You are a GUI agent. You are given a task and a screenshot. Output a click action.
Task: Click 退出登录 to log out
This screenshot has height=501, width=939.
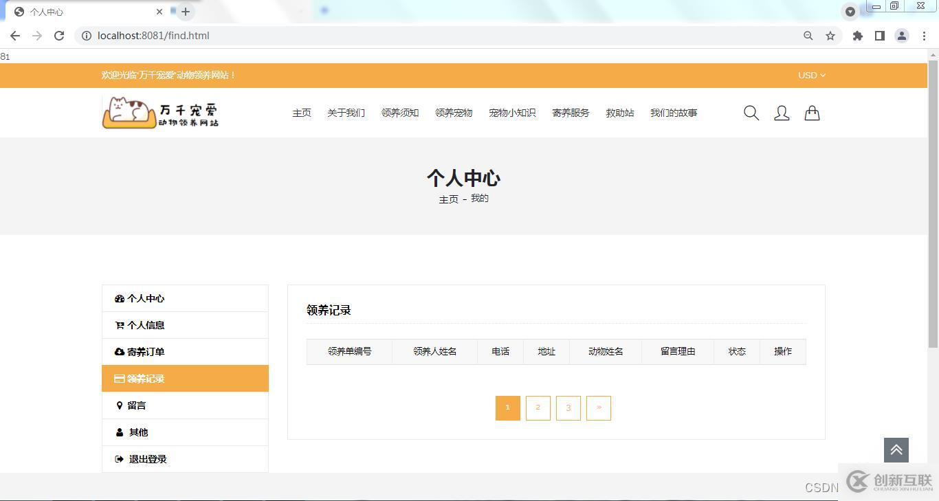point(147,459)
